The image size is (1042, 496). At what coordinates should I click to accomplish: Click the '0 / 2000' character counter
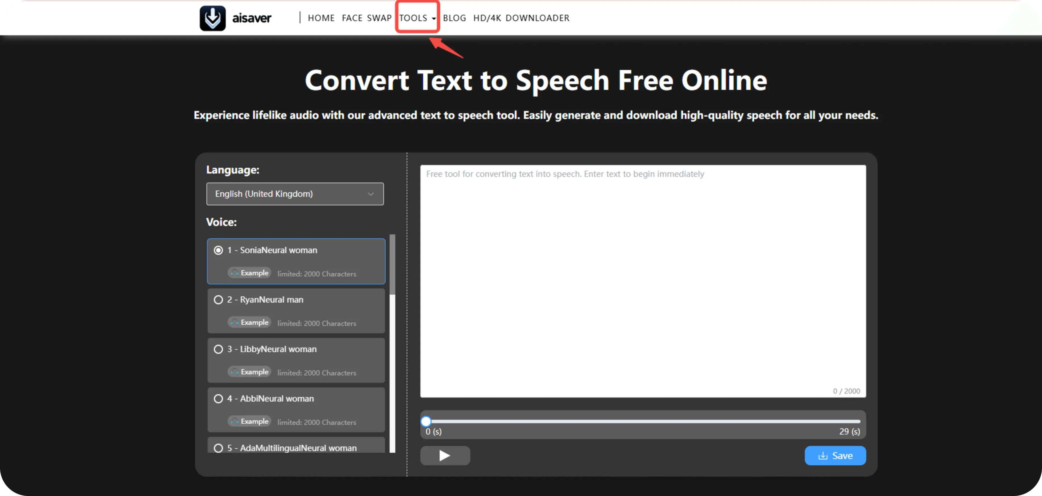[846, 391]
